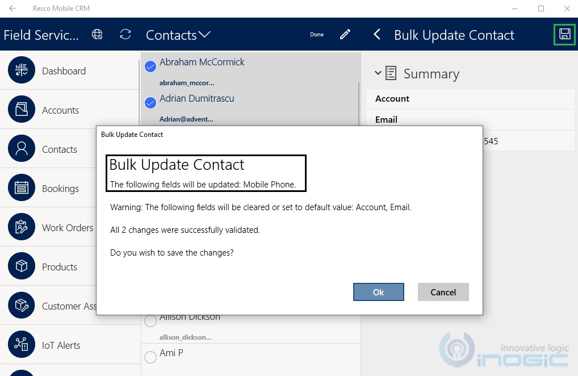Image resolution: width=578 pixels, height=376 pixels.
Task: Maximize the Resco Mobile CRM window
Action: click(x=541, y=9)
